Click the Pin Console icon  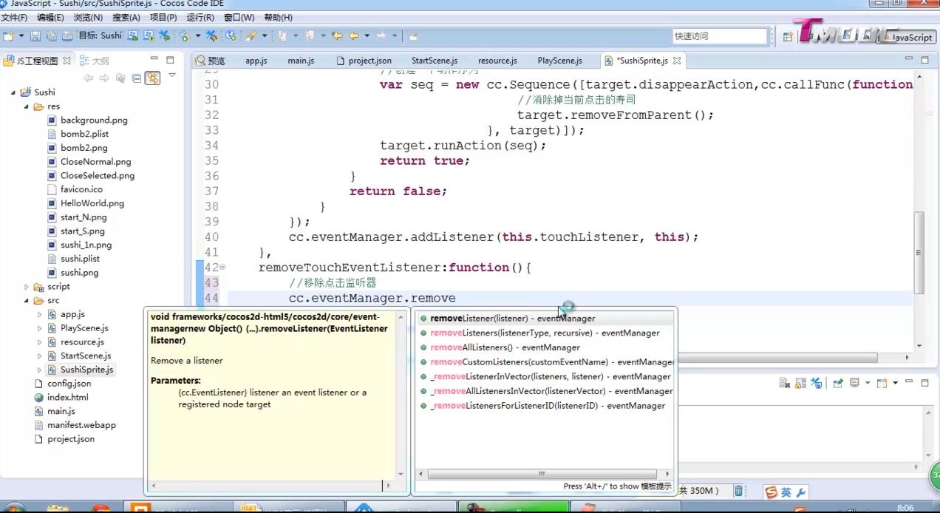tap(838, 383)
